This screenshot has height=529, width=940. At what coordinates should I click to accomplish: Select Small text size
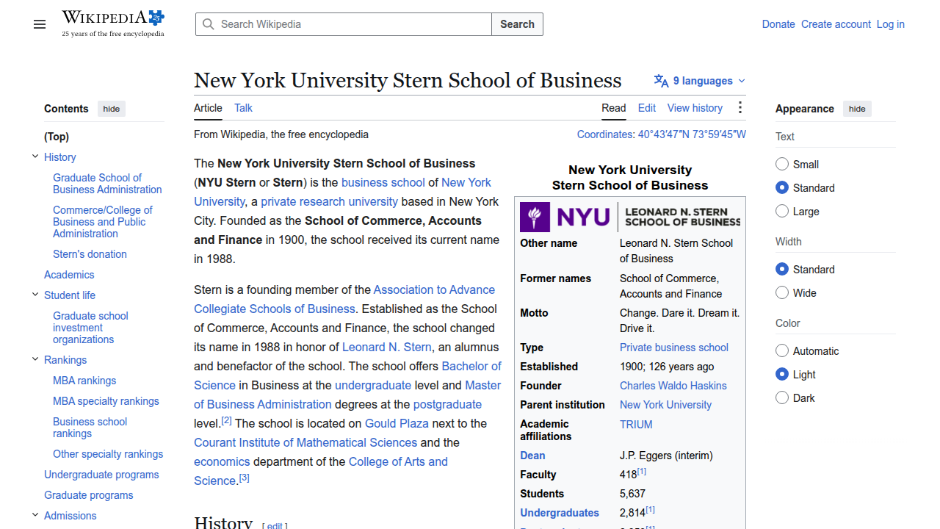tap(782, 165)
